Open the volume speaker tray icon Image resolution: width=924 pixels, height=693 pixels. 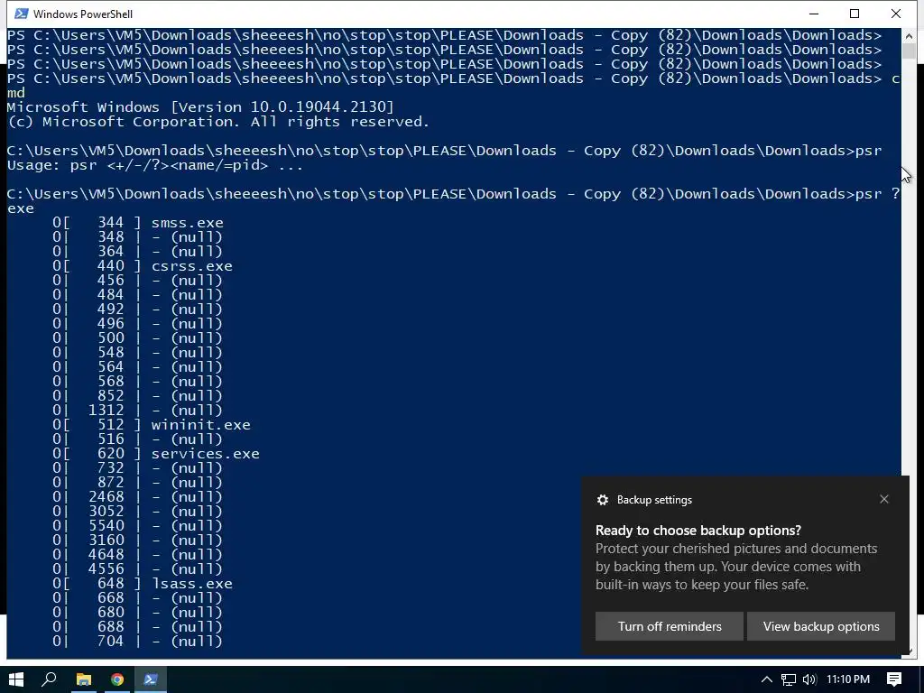click(x=809, y=679)
